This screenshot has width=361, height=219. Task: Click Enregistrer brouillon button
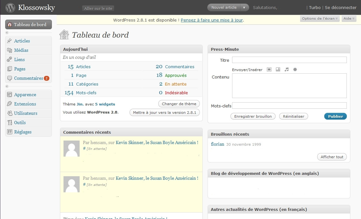pyautogui.click(x=253, y=116)
